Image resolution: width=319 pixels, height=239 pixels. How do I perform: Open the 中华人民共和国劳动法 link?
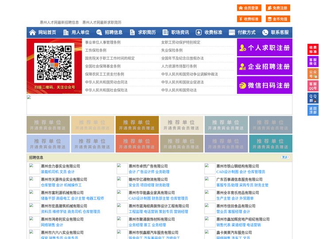179,90
